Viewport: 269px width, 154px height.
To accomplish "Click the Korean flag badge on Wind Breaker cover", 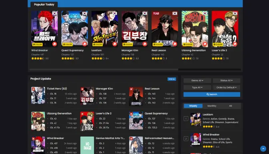I will 54,13.
